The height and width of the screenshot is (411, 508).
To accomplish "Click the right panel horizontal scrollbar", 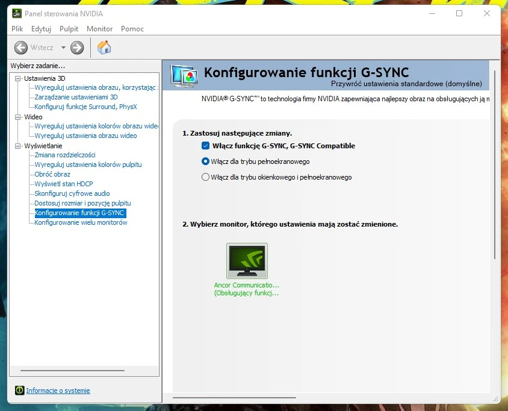I will click(x=234, y=397).
